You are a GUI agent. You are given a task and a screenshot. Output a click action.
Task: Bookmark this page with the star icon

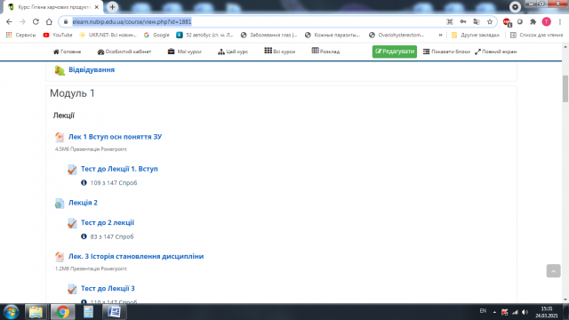click(x=490, y=21)
